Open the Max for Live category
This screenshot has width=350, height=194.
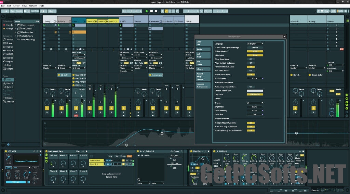pos(8,58)
